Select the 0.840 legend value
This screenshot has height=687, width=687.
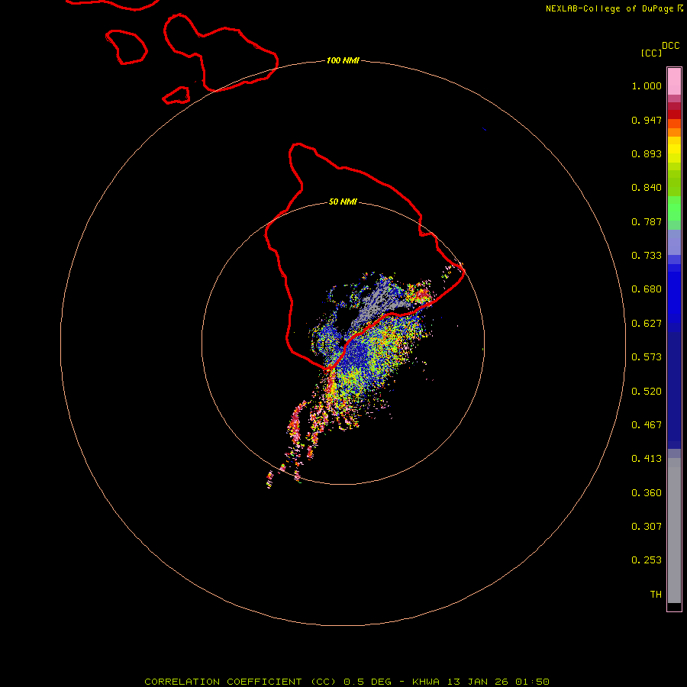click(647, 188)
